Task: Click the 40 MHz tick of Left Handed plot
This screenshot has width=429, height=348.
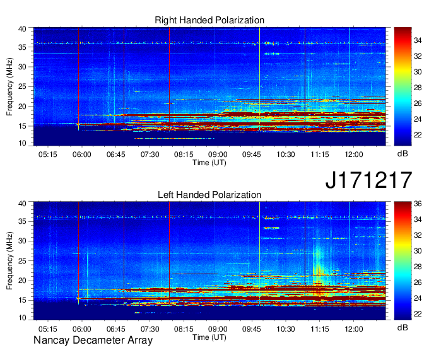Action: (22, 204)
